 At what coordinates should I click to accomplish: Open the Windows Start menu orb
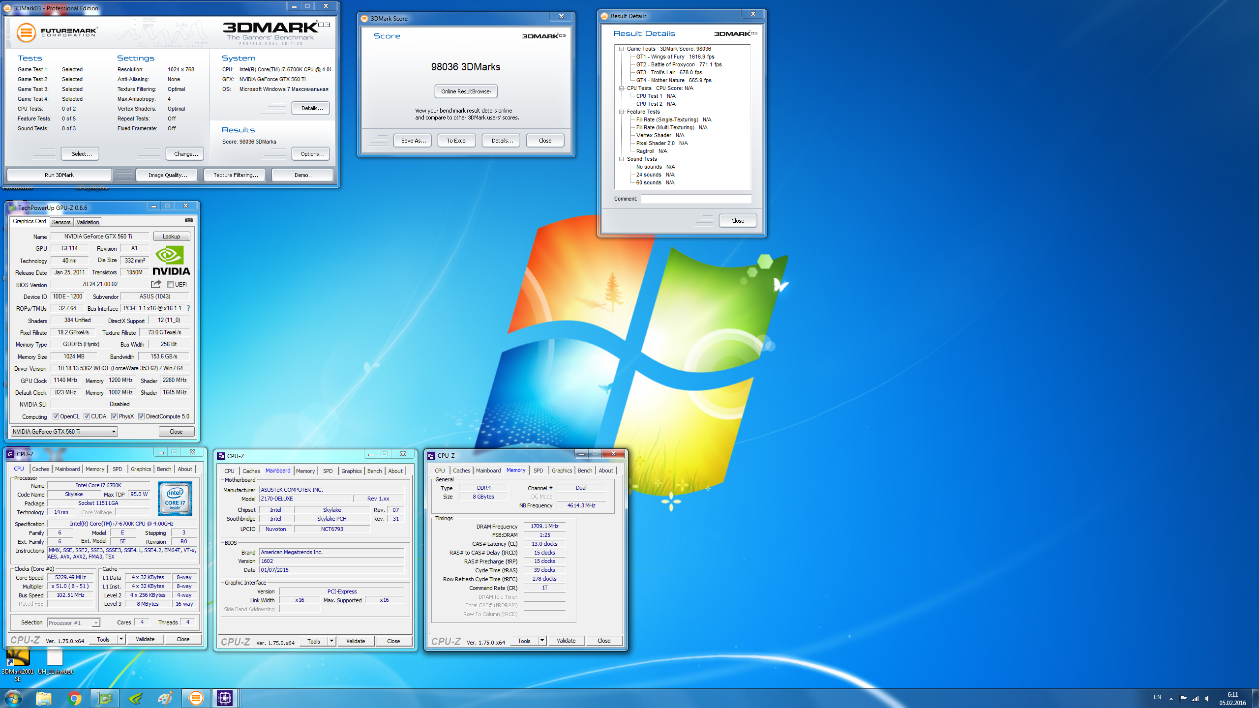coord(13,698)
